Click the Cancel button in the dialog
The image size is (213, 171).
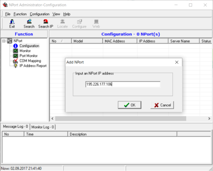coord(162,105)
